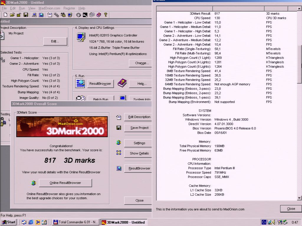Click the globe icon next to Online ResultBrowser
Viewport: 302px width, 226px height.
click(x=34, y=183)
